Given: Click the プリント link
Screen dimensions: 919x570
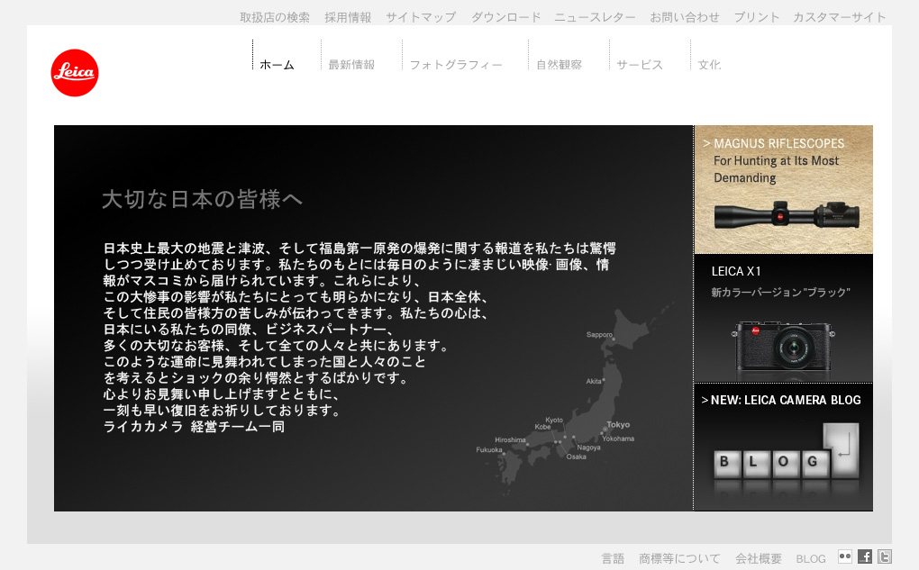Looking at the screenshot, I should [x=757, y=18].
